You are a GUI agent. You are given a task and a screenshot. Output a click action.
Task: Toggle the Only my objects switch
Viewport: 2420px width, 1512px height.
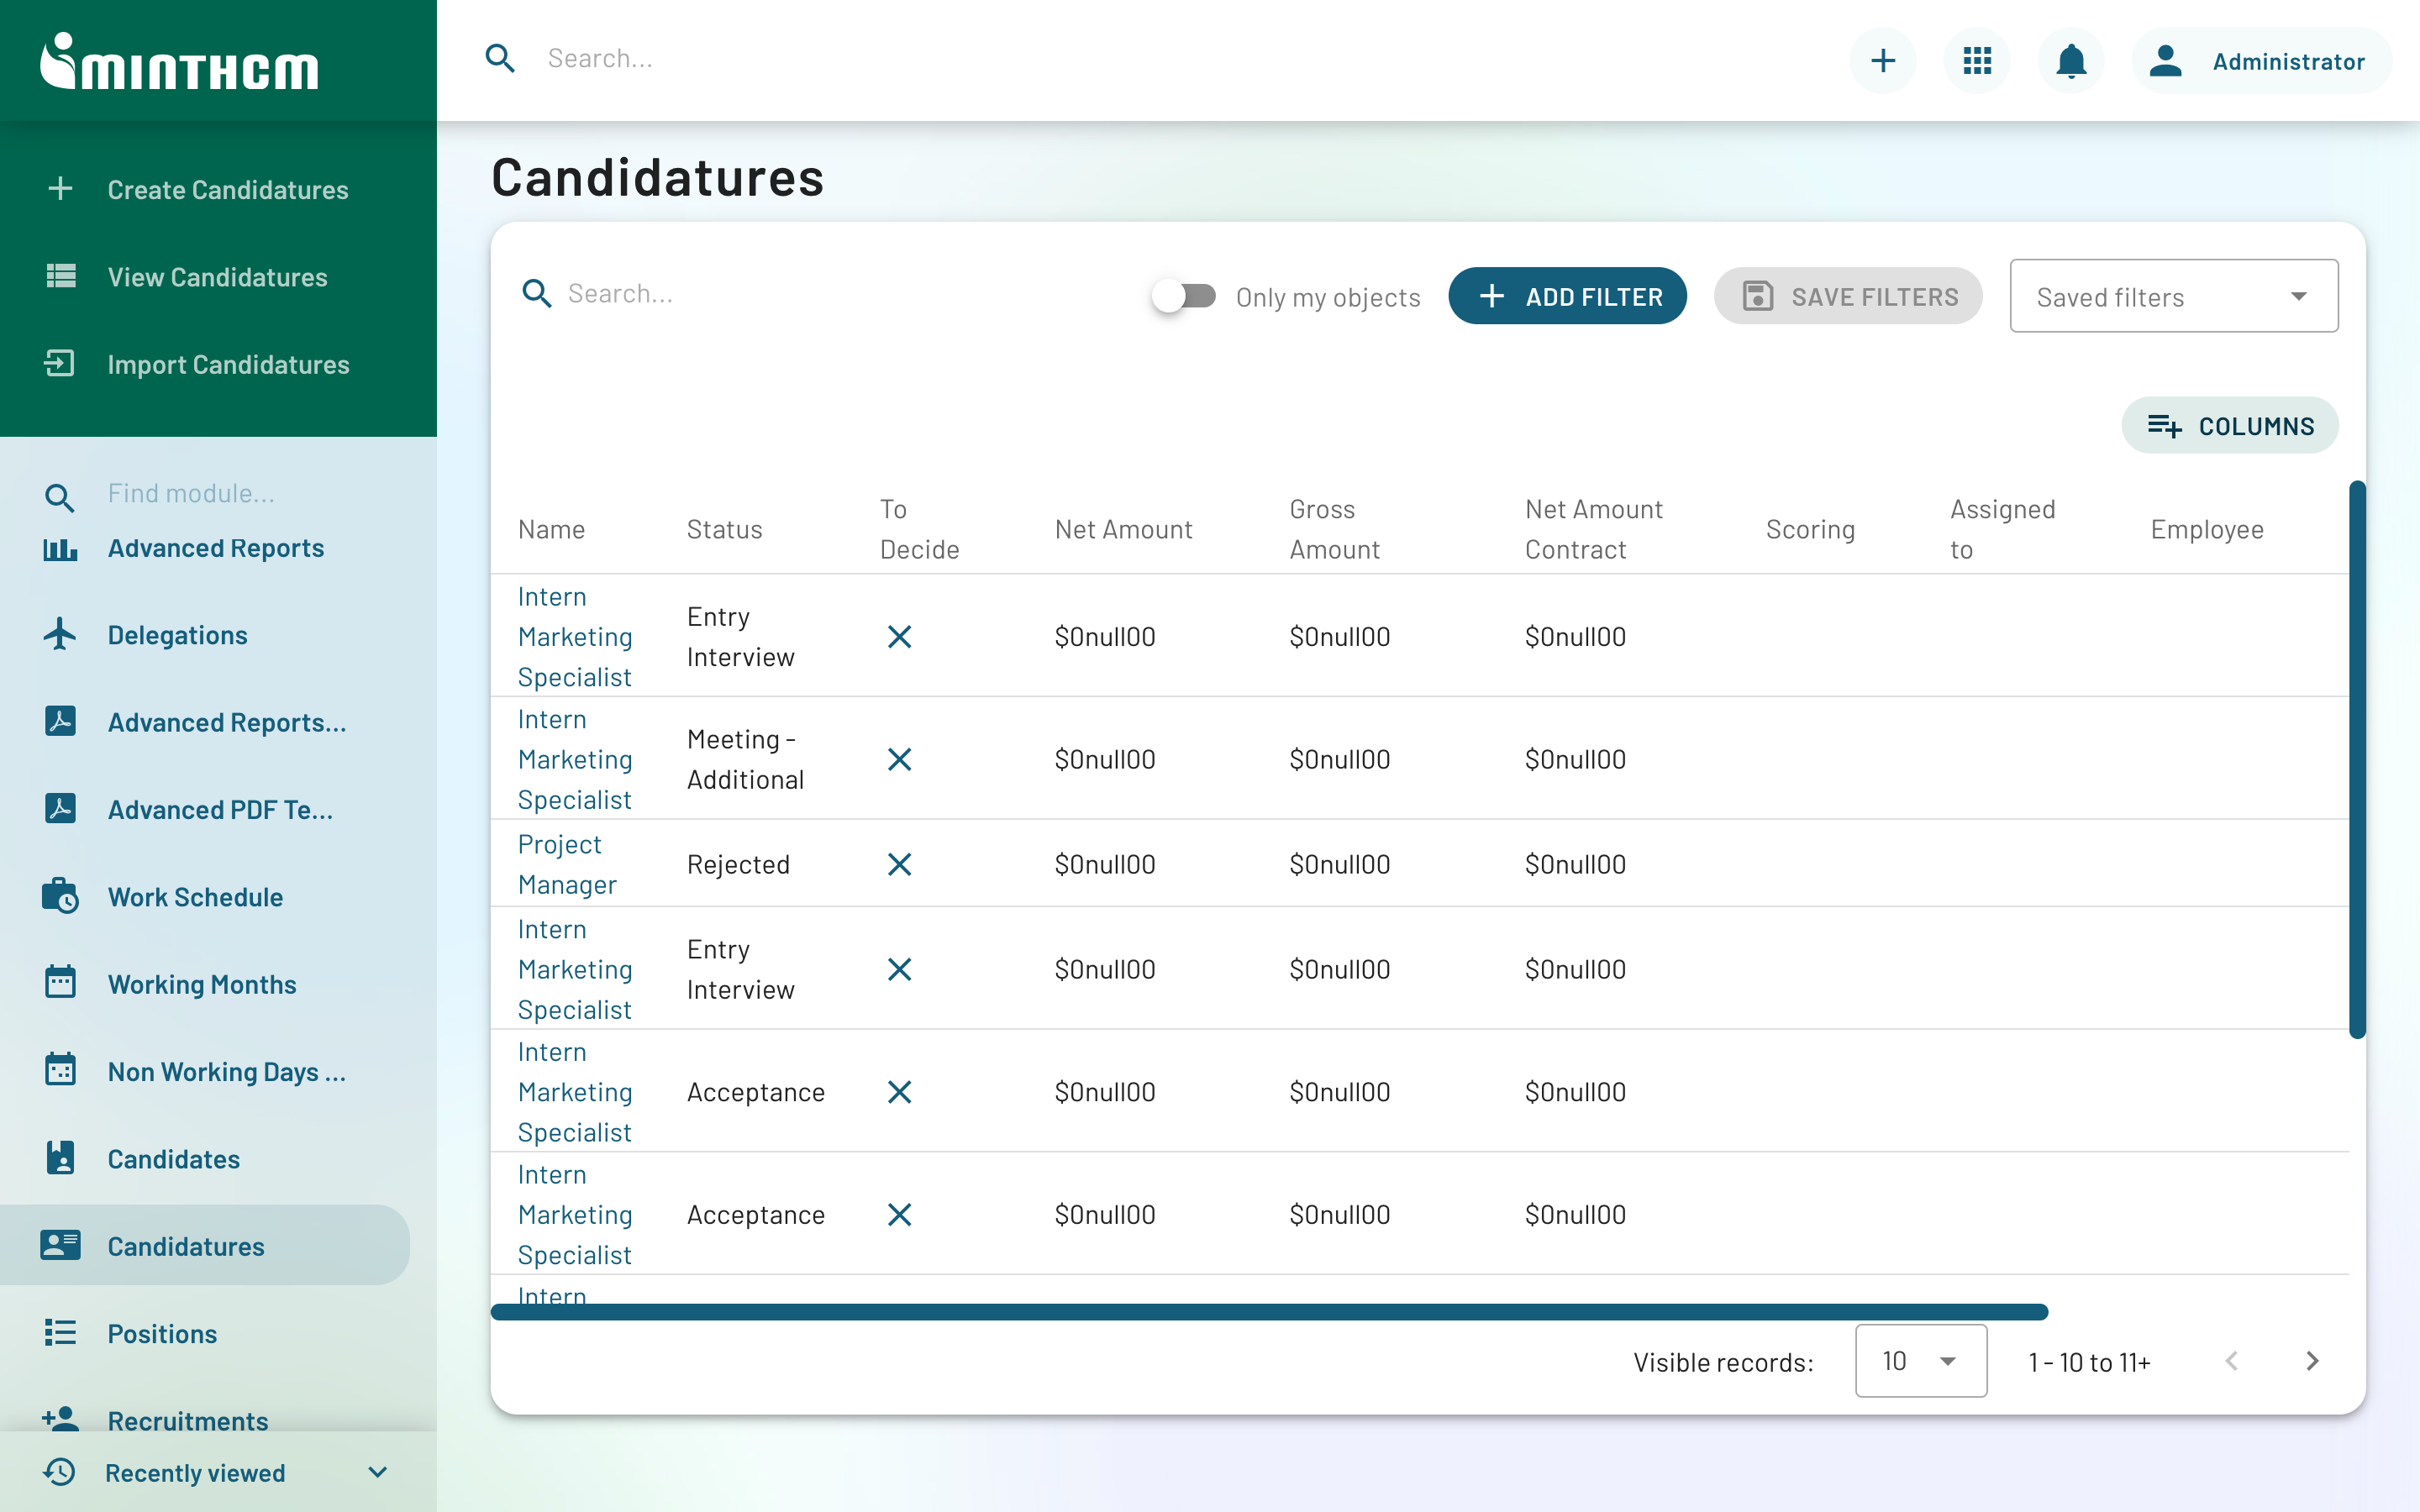pos(1184,297)
